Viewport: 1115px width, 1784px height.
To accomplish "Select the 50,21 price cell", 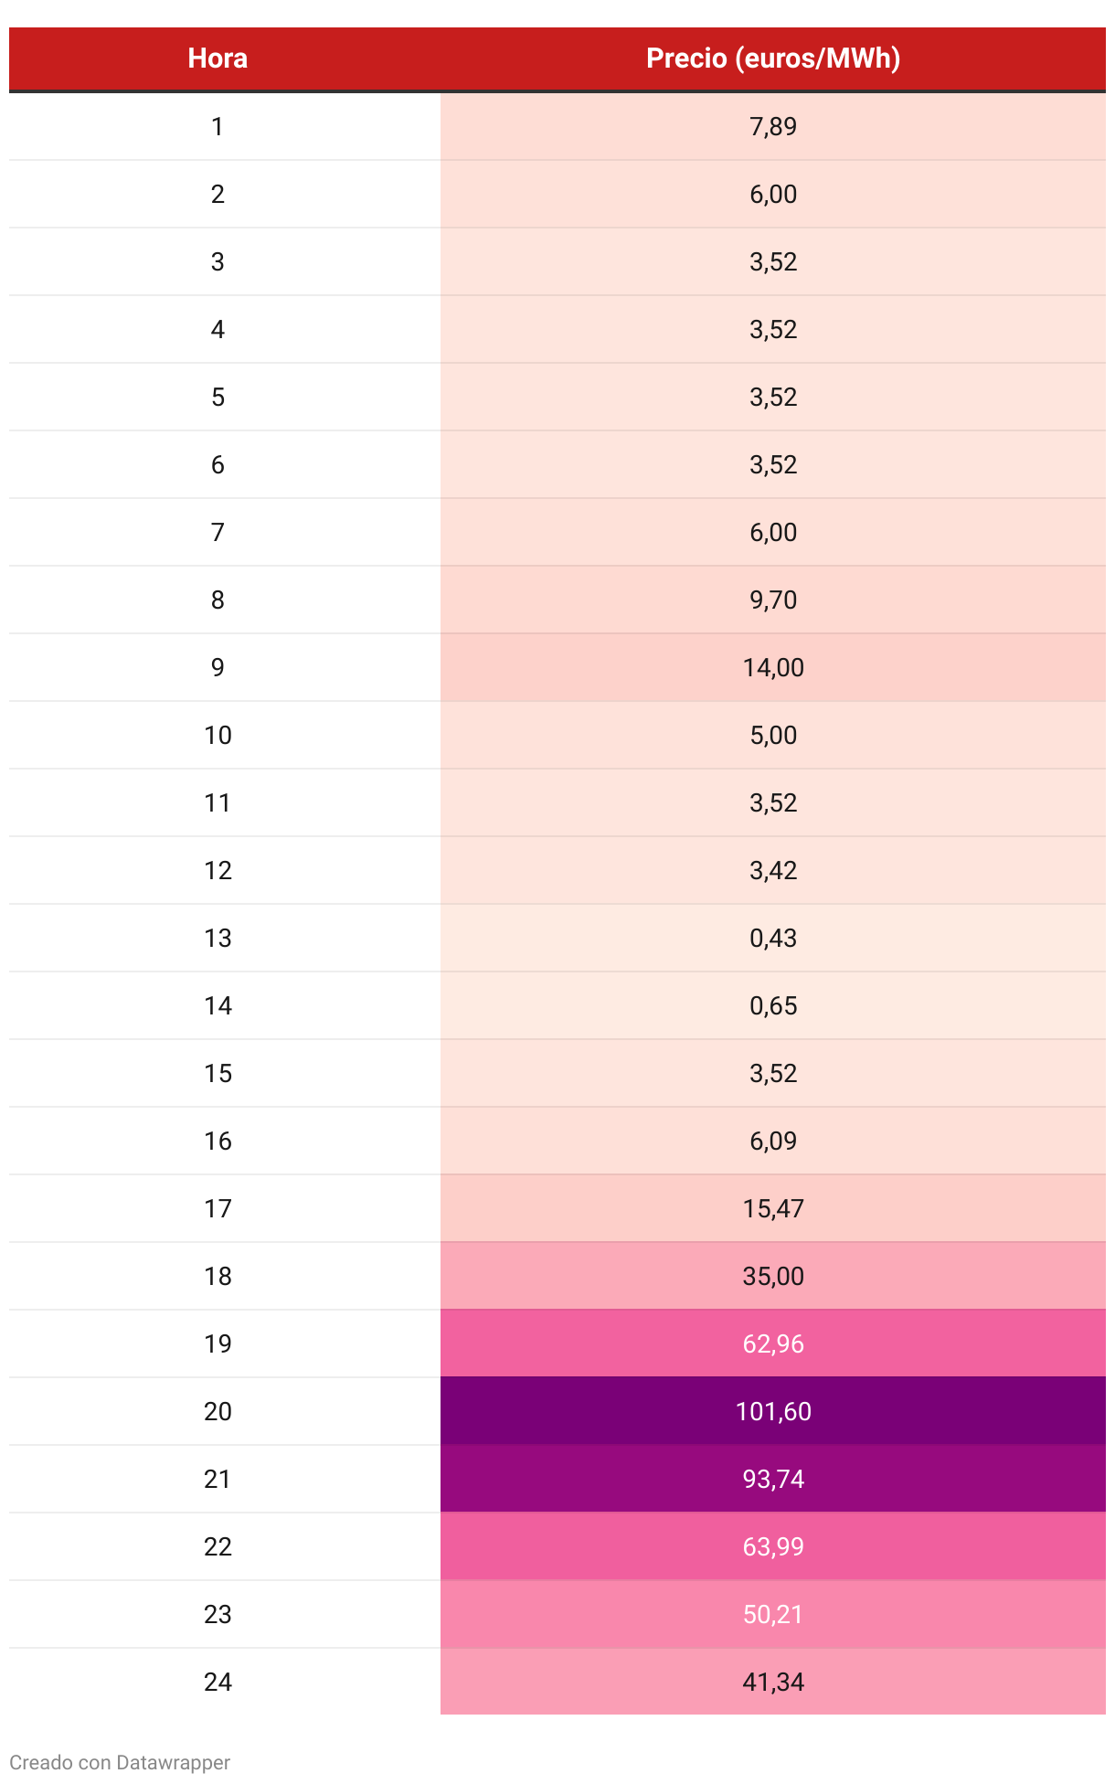I will [772, 1614].
